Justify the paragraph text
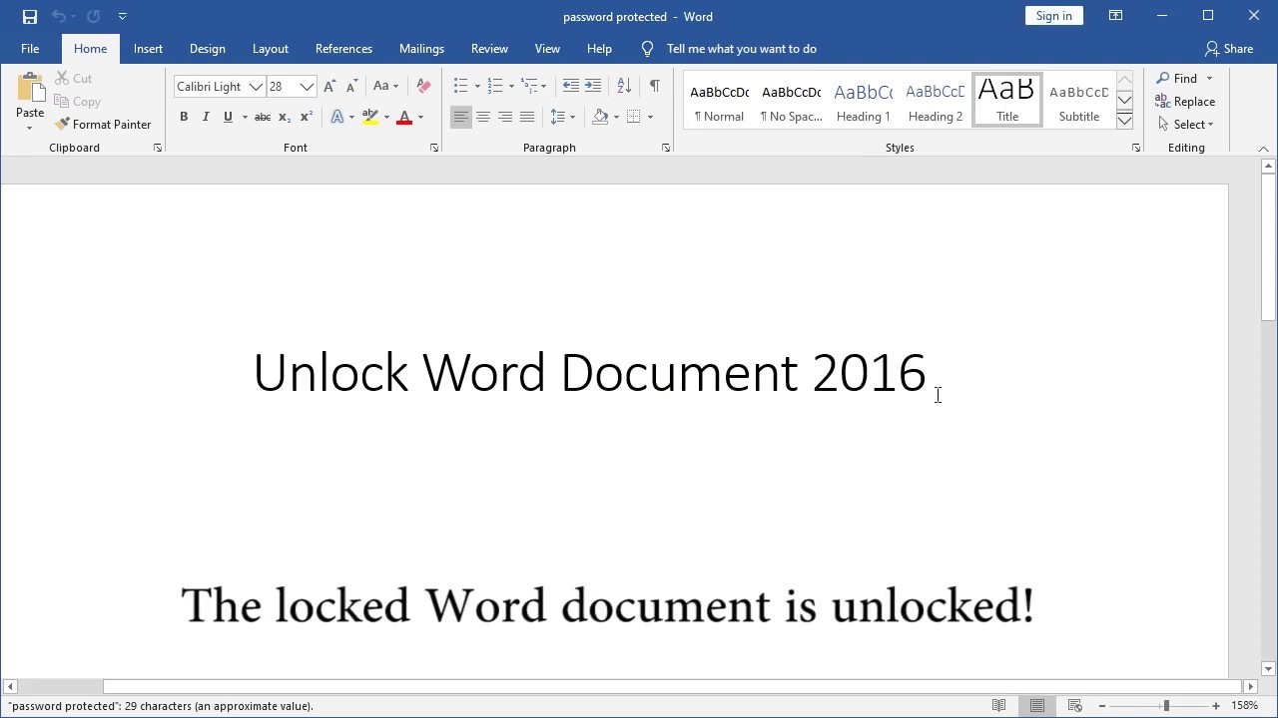 pos(527,118)
